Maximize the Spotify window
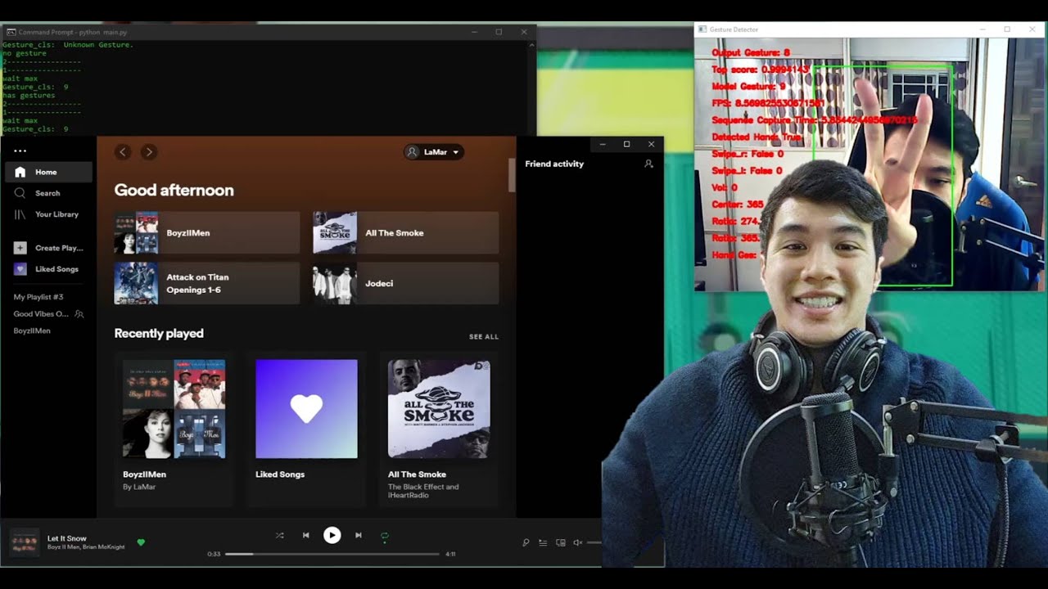The image size is (1048, 589). (x=626, y=144)
